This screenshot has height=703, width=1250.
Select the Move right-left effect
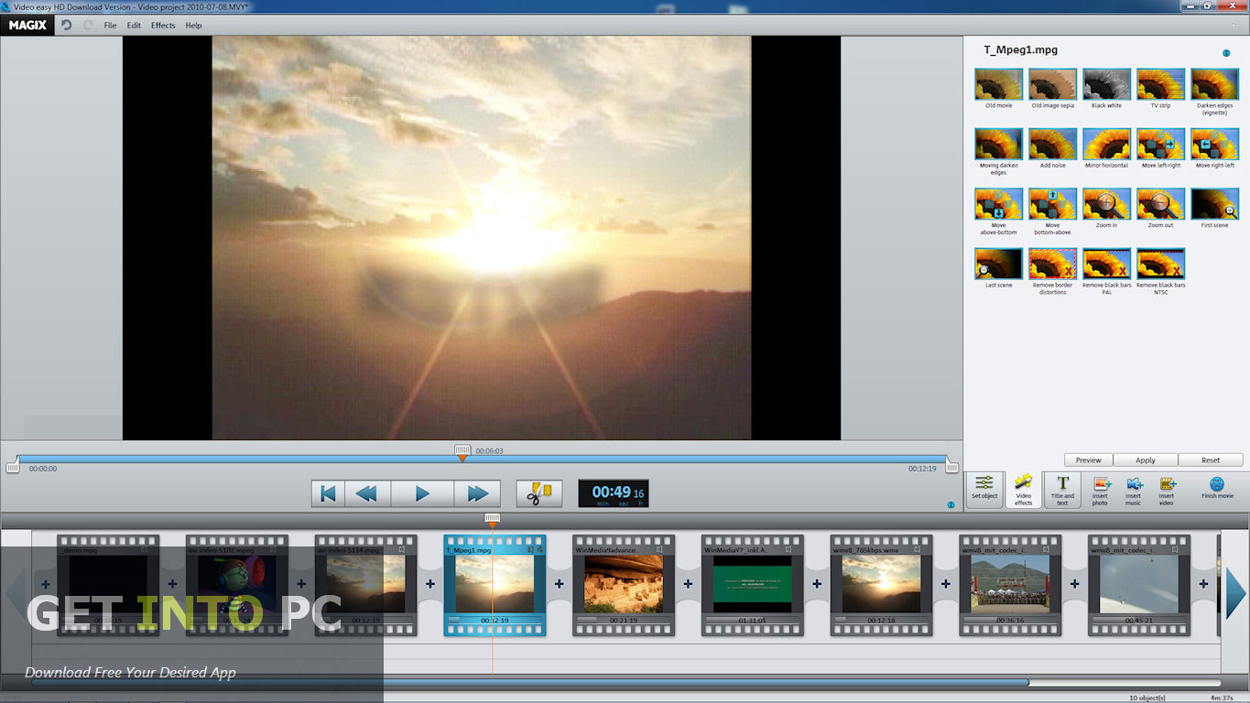pyautogui.click(x=1214, y=144)
